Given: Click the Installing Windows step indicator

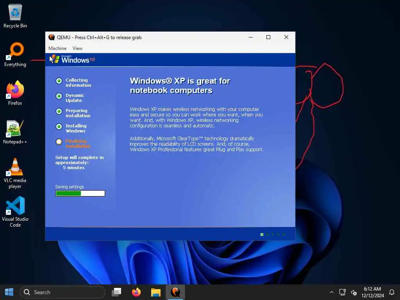Looking at the screenshot, I should [x=59, y=127].
